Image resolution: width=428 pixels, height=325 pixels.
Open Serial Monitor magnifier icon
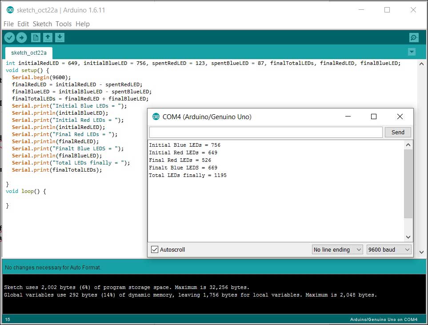point(414,38)
